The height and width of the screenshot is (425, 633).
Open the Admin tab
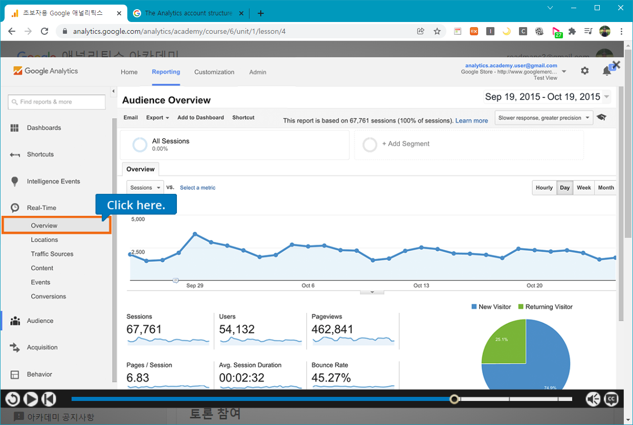[258, 72]
